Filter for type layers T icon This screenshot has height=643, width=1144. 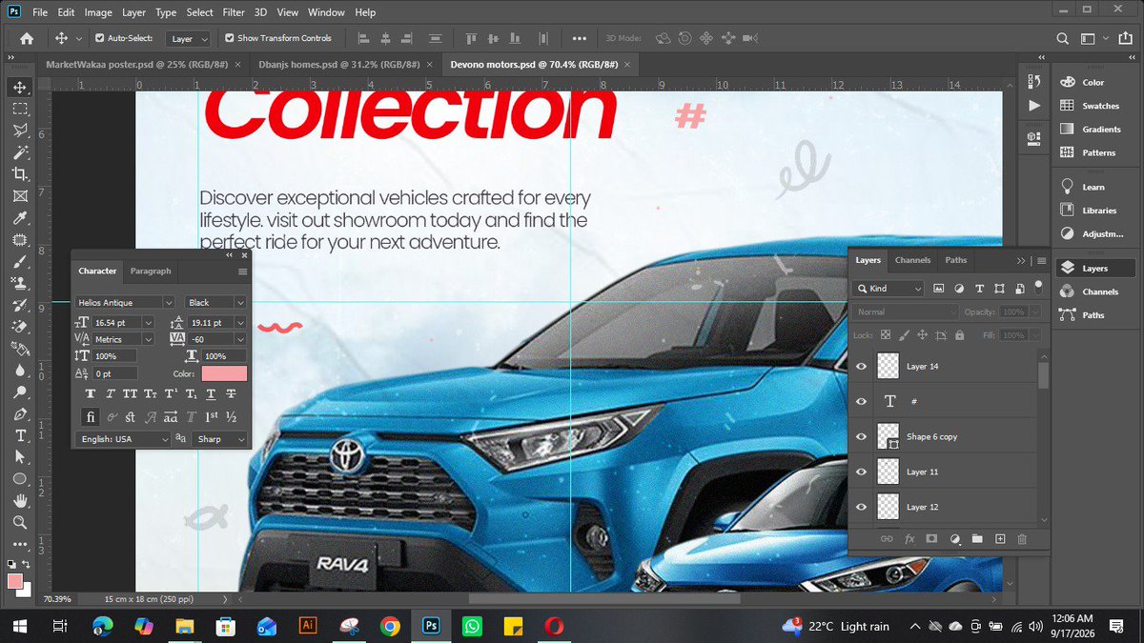coord(979,288)
